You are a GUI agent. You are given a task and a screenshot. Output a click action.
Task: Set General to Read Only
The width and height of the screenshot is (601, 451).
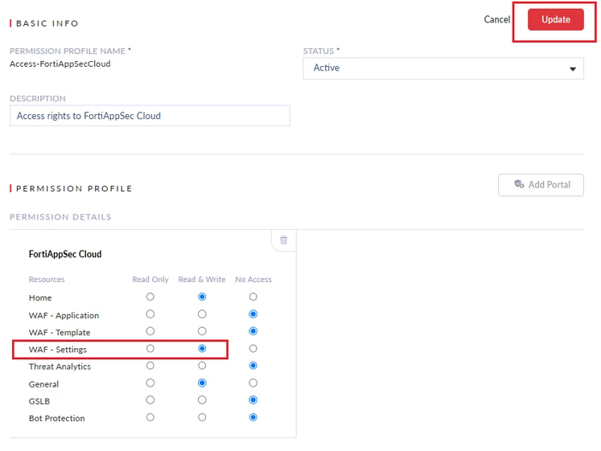[x=150, y=383]
